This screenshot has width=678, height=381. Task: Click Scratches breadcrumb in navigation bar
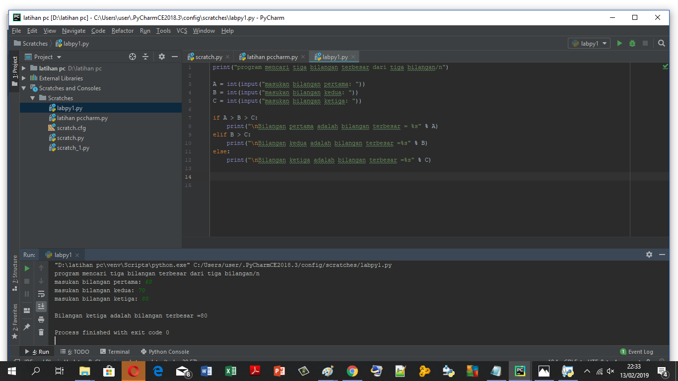click(31, 44)
